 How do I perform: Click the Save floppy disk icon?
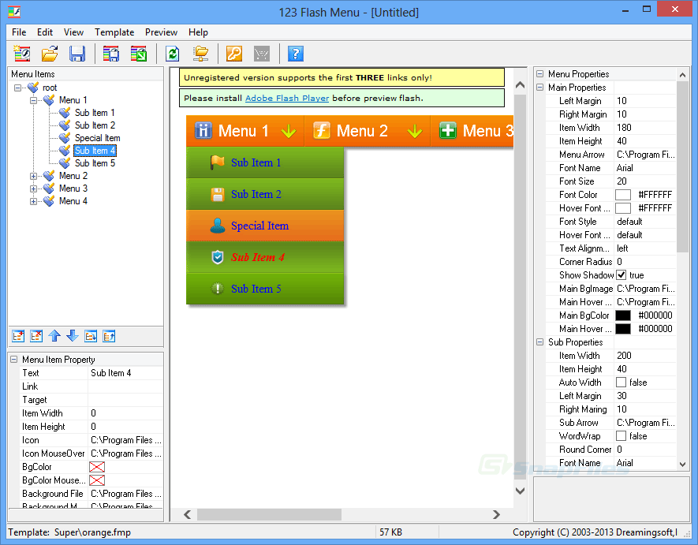(x=77, y=54)
